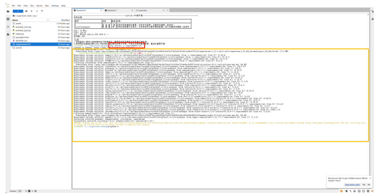Click the blue New Launcher plus button

click(x=18, y=11)
